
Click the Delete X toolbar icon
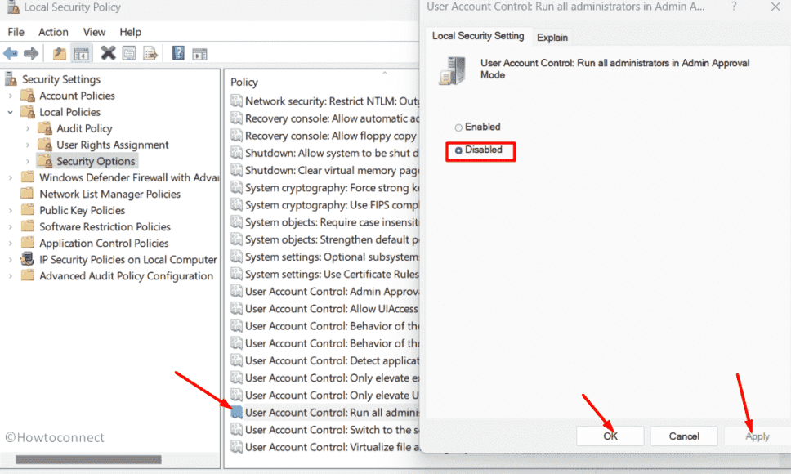coord(108,52)
